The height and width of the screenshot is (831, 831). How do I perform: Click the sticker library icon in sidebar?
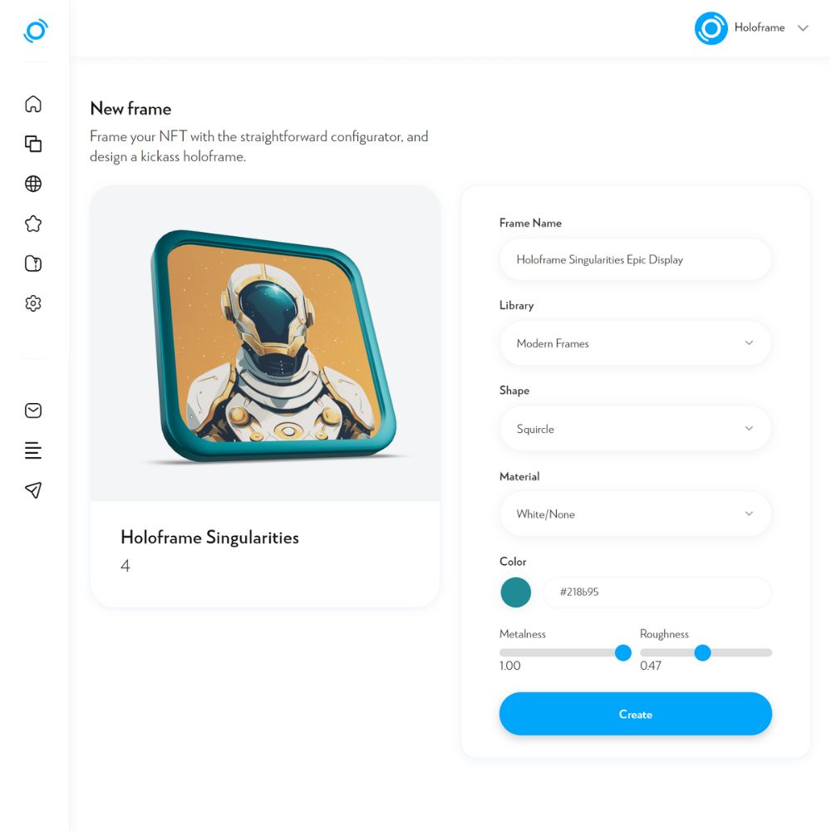[x=33, y=263]
